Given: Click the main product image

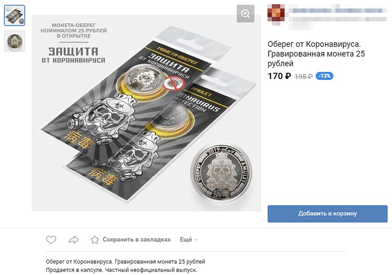Looking at the screenshot, I should [146, 113].
